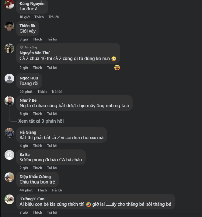Open the Như Ý Bé name link
Screen dimensions: 202x217
coord(28,100)
